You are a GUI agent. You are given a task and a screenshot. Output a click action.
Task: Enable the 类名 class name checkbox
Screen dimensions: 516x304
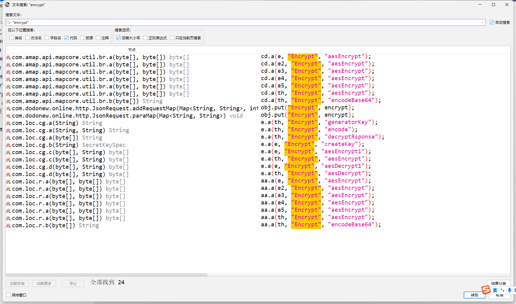pos(12,38)
